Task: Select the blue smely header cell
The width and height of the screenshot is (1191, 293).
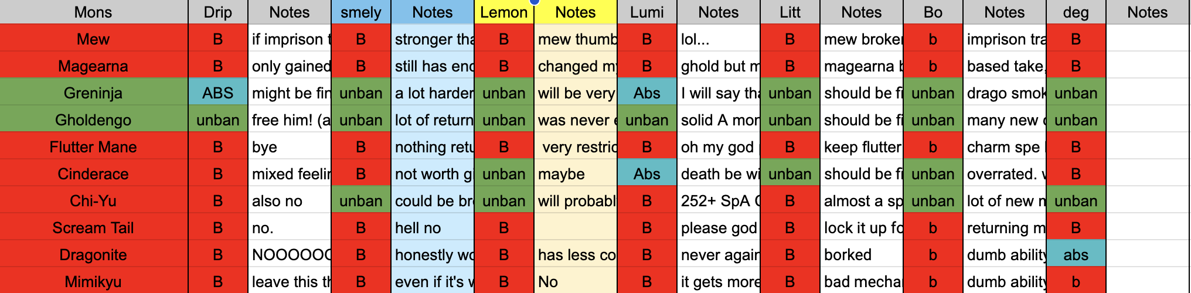Action: (361, 12)
